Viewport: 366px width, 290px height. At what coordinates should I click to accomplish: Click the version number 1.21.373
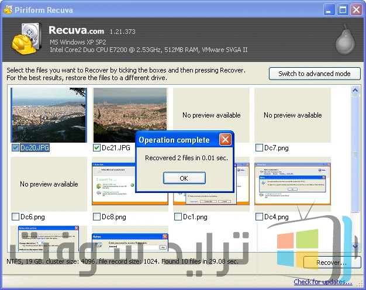coord(123,32)
